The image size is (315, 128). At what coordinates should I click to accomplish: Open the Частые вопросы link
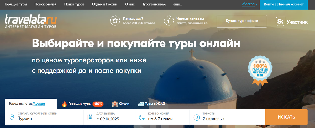coord(190,19)
